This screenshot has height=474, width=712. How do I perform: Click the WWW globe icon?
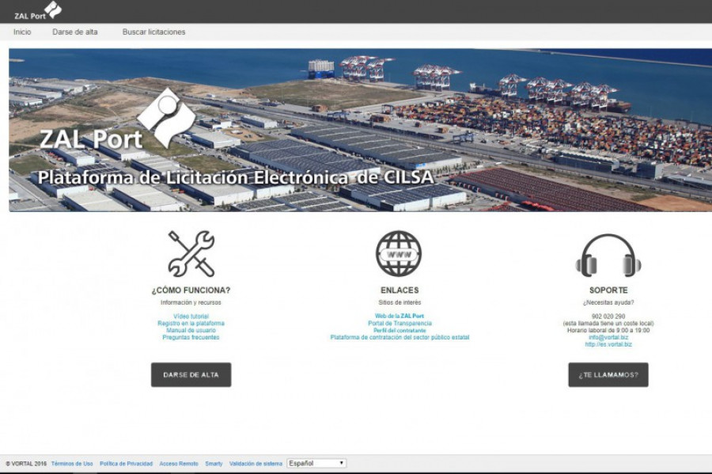tap(399, 253)
